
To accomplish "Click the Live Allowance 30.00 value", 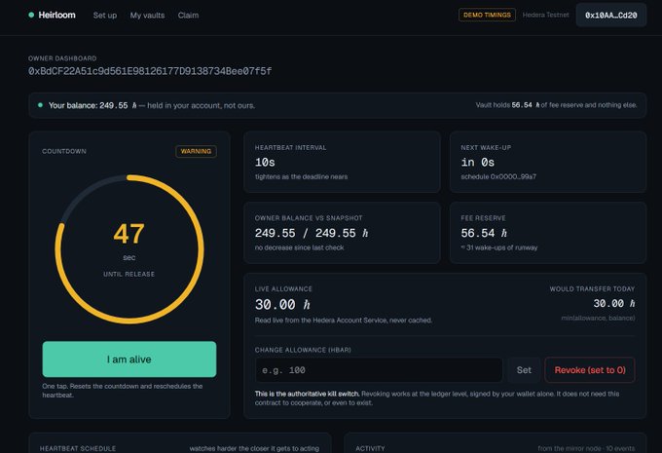I will click(x=282, y=304).
